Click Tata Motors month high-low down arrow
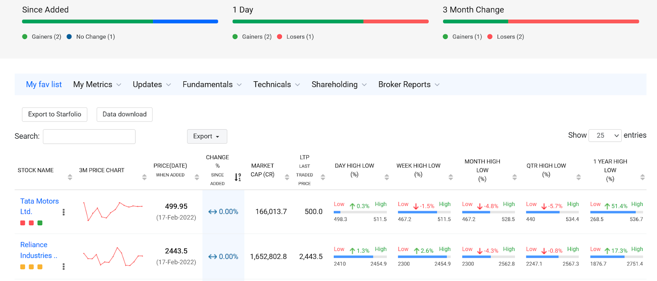This screenshot has height=281, width=657. point(480,206)
